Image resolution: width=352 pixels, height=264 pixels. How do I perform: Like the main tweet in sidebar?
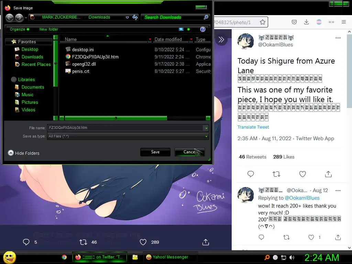[302, 174]
